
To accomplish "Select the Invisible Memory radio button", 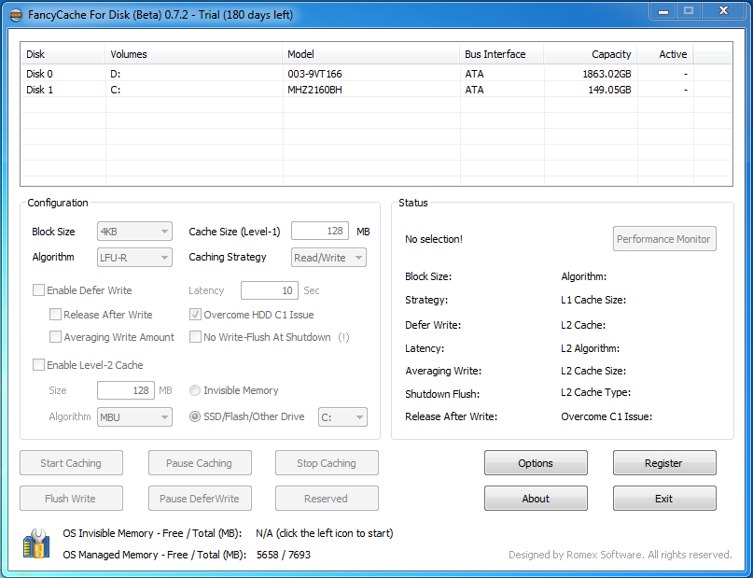I will pos(195,390).
